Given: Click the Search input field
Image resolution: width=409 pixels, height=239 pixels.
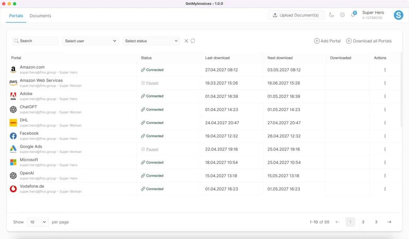Looking at the screenshot, I should pyautogui.click(x=35, y=41).
